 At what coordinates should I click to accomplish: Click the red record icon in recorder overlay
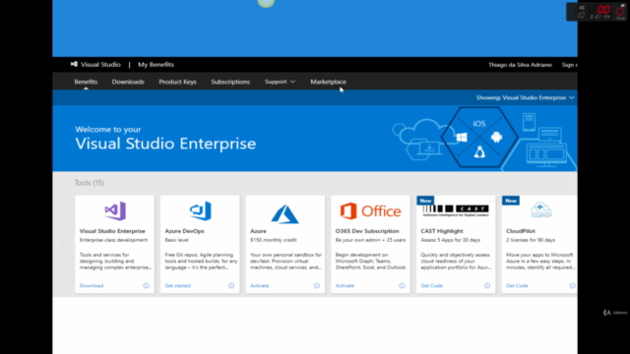[620, 11]
